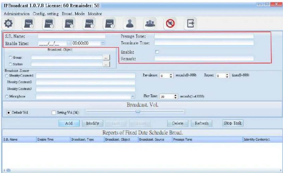Image resolution: width=283 pixels, height=173 pixels.
Task: Toggle the Default Vol checkbox
Action: pos(9,113)
